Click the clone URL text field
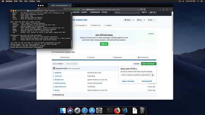The height and width of the screenshot is (115, 205). pyautogui.click(x=136, y=75)
